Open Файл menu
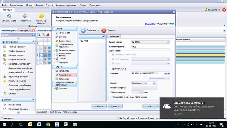The width and height of the screenshot is (227, 128). click(4, 5)
